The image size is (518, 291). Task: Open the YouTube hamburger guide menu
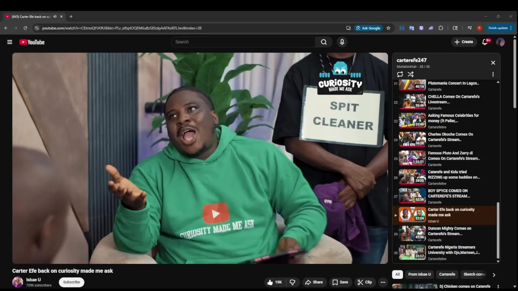coord(10,42)
